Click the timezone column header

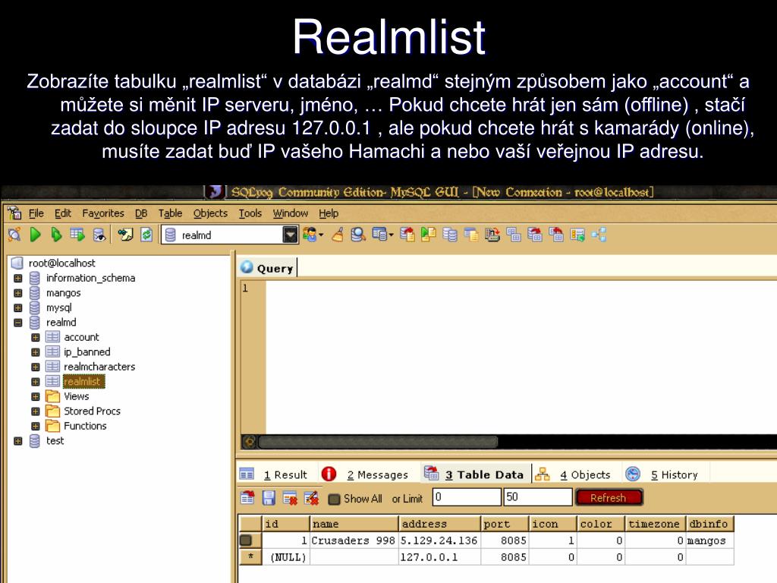[x=655, y=524]
